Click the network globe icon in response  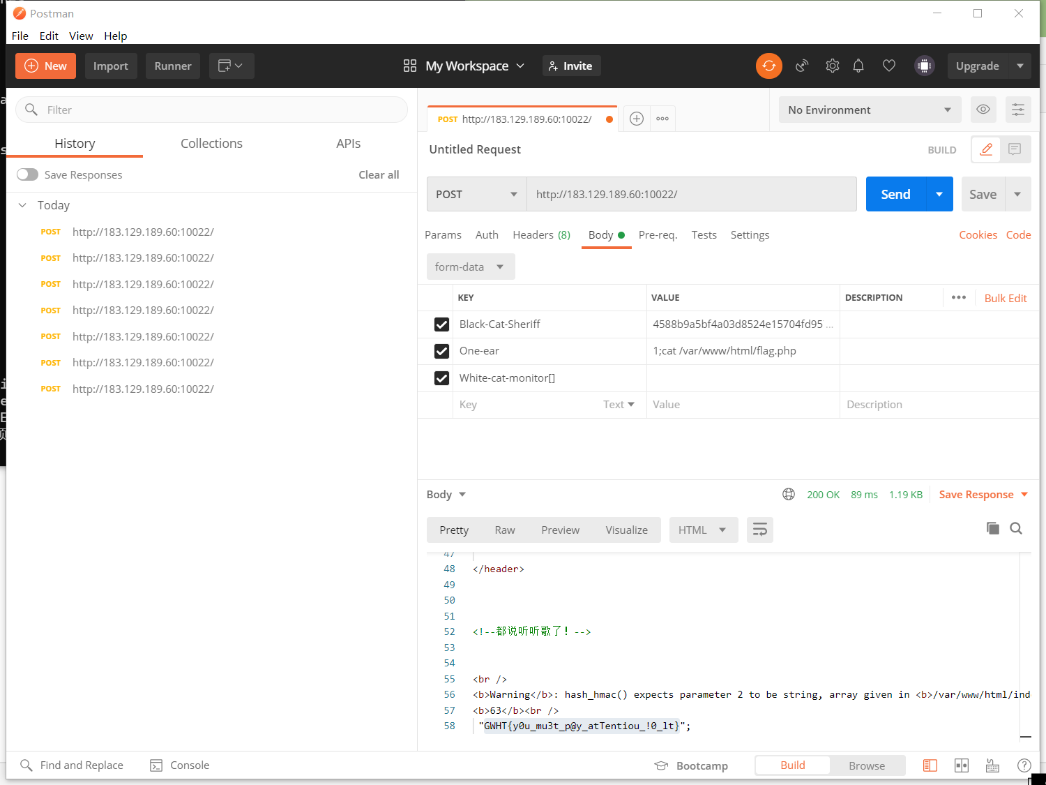pos(789,494)
